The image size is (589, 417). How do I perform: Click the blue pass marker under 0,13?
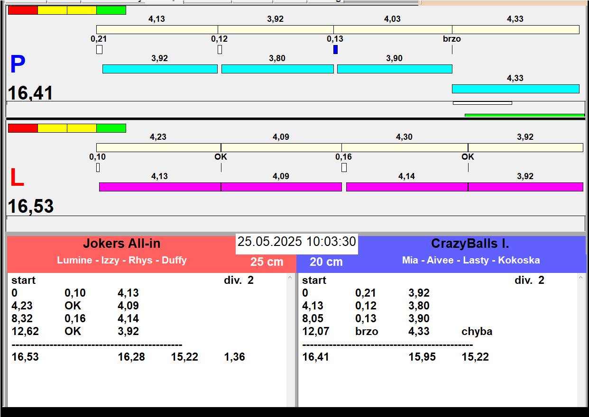tap(335, 49)
